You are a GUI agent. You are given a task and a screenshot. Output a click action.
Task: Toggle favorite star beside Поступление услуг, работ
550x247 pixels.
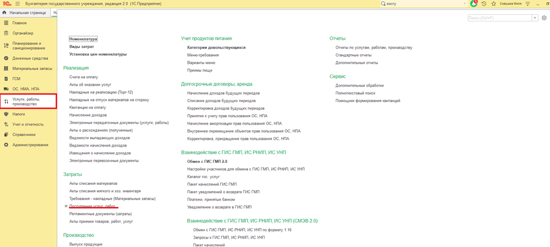[66, 206]
